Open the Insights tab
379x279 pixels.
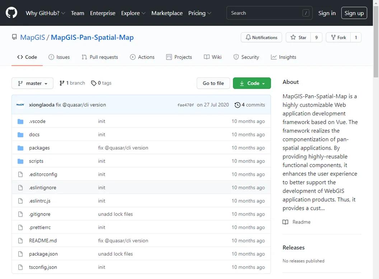click(284, 57)
